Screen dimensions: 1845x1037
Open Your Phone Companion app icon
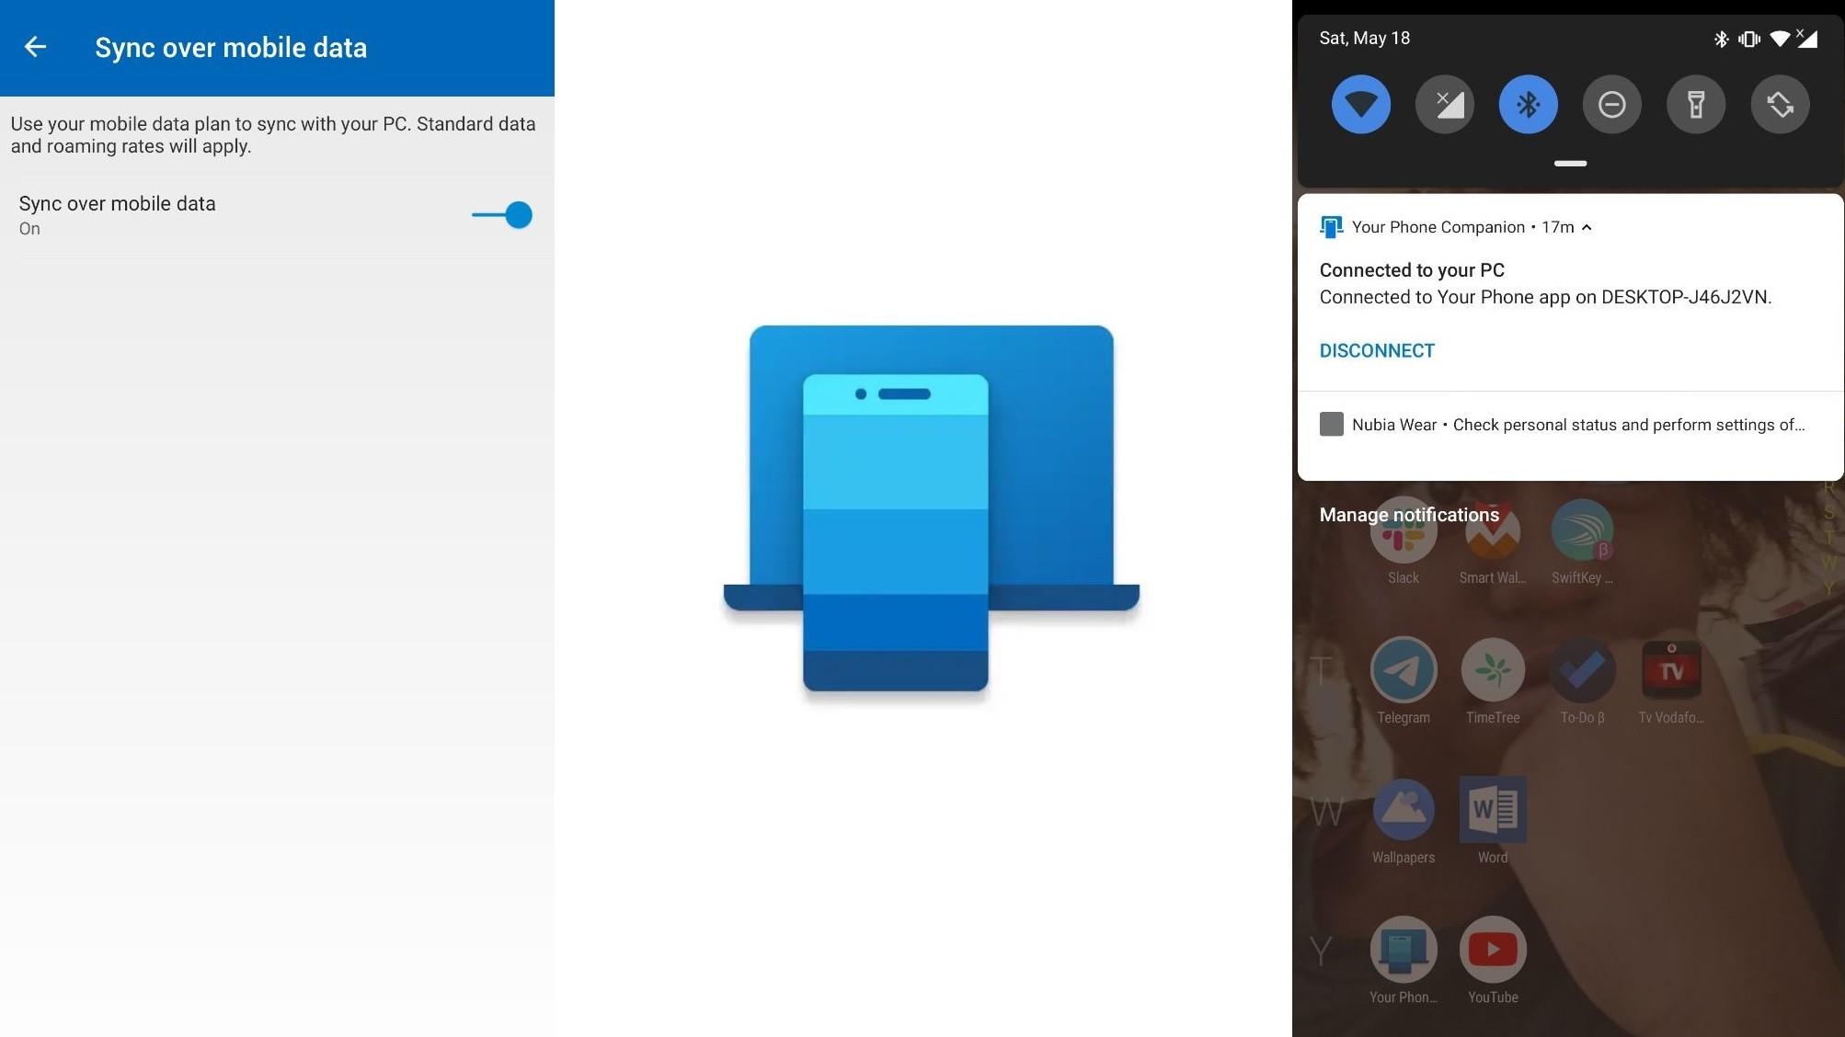[x=1403, y=949]
